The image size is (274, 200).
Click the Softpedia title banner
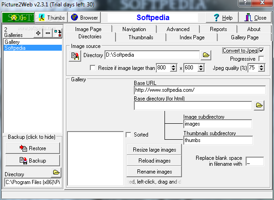153,18
